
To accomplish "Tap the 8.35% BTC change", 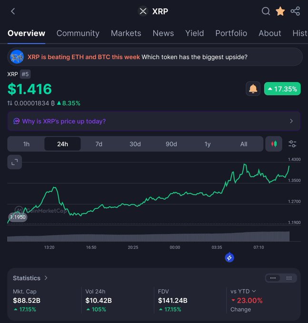I will coord(69,103).
